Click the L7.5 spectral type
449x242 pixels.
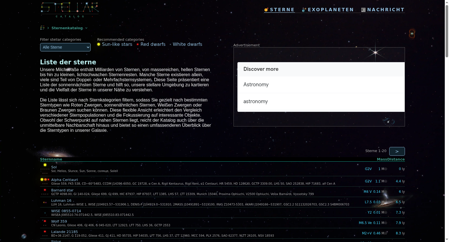[368, 202]
